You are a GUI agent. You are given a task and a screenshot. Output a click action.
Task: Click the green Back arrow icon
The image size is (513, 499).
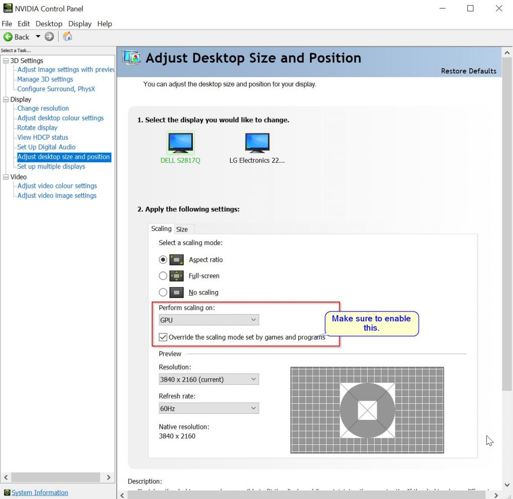pyautogui.click(x=8, y=37)
